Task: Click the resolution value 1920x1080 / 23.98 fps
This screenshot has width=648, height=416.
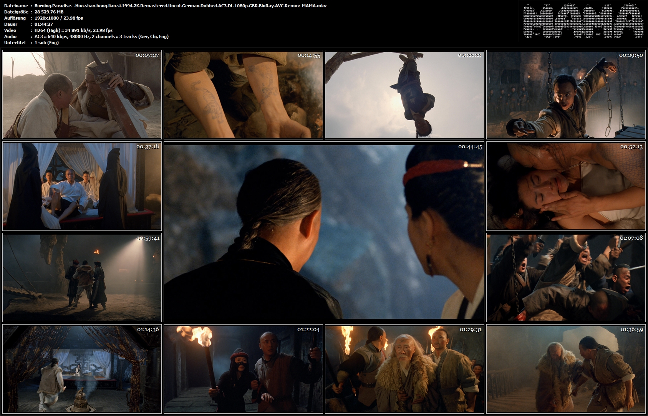Action: pyautogui.click(x=59, y=18)
